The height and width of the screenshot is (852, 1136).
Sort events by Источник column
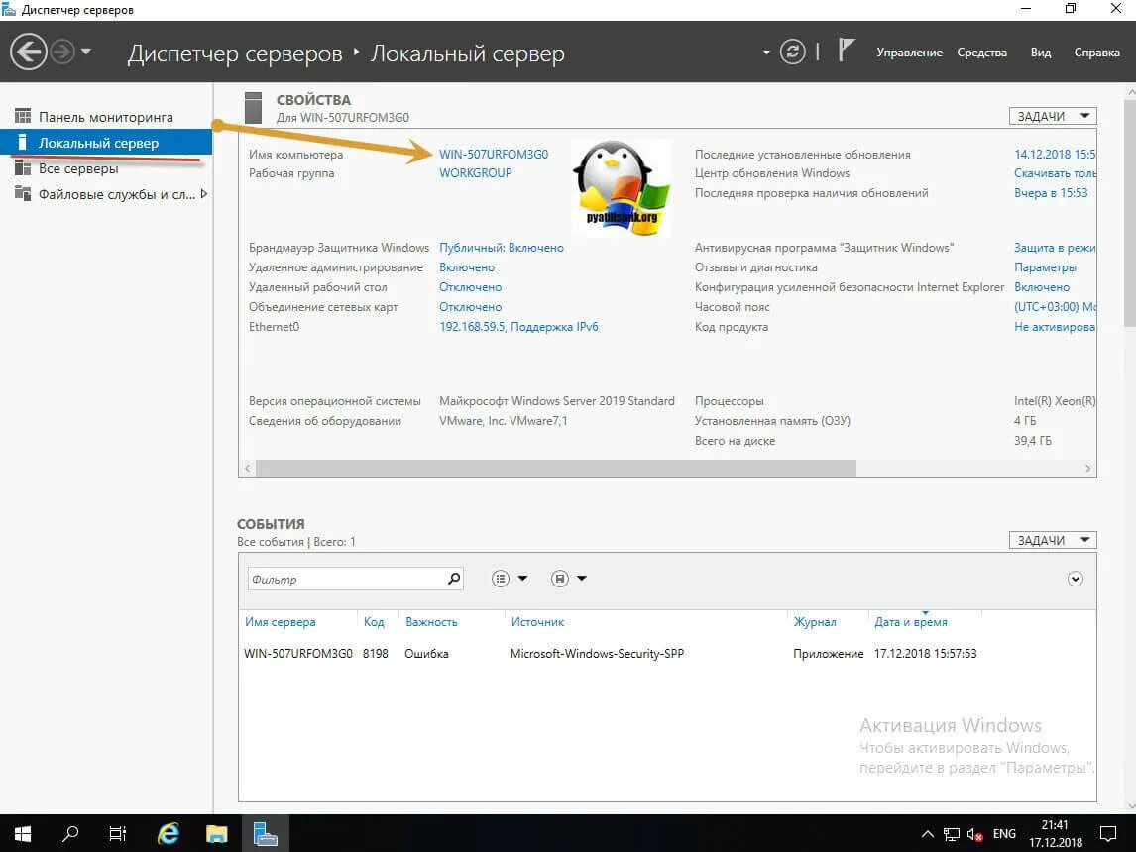tap(537, 622)
